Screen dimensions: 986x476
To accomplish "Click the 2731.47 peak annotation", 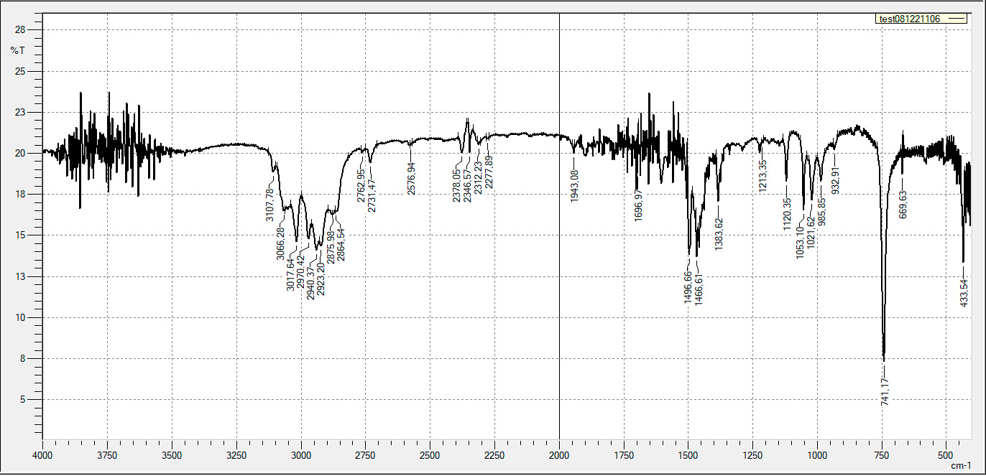I will point(372,195).
